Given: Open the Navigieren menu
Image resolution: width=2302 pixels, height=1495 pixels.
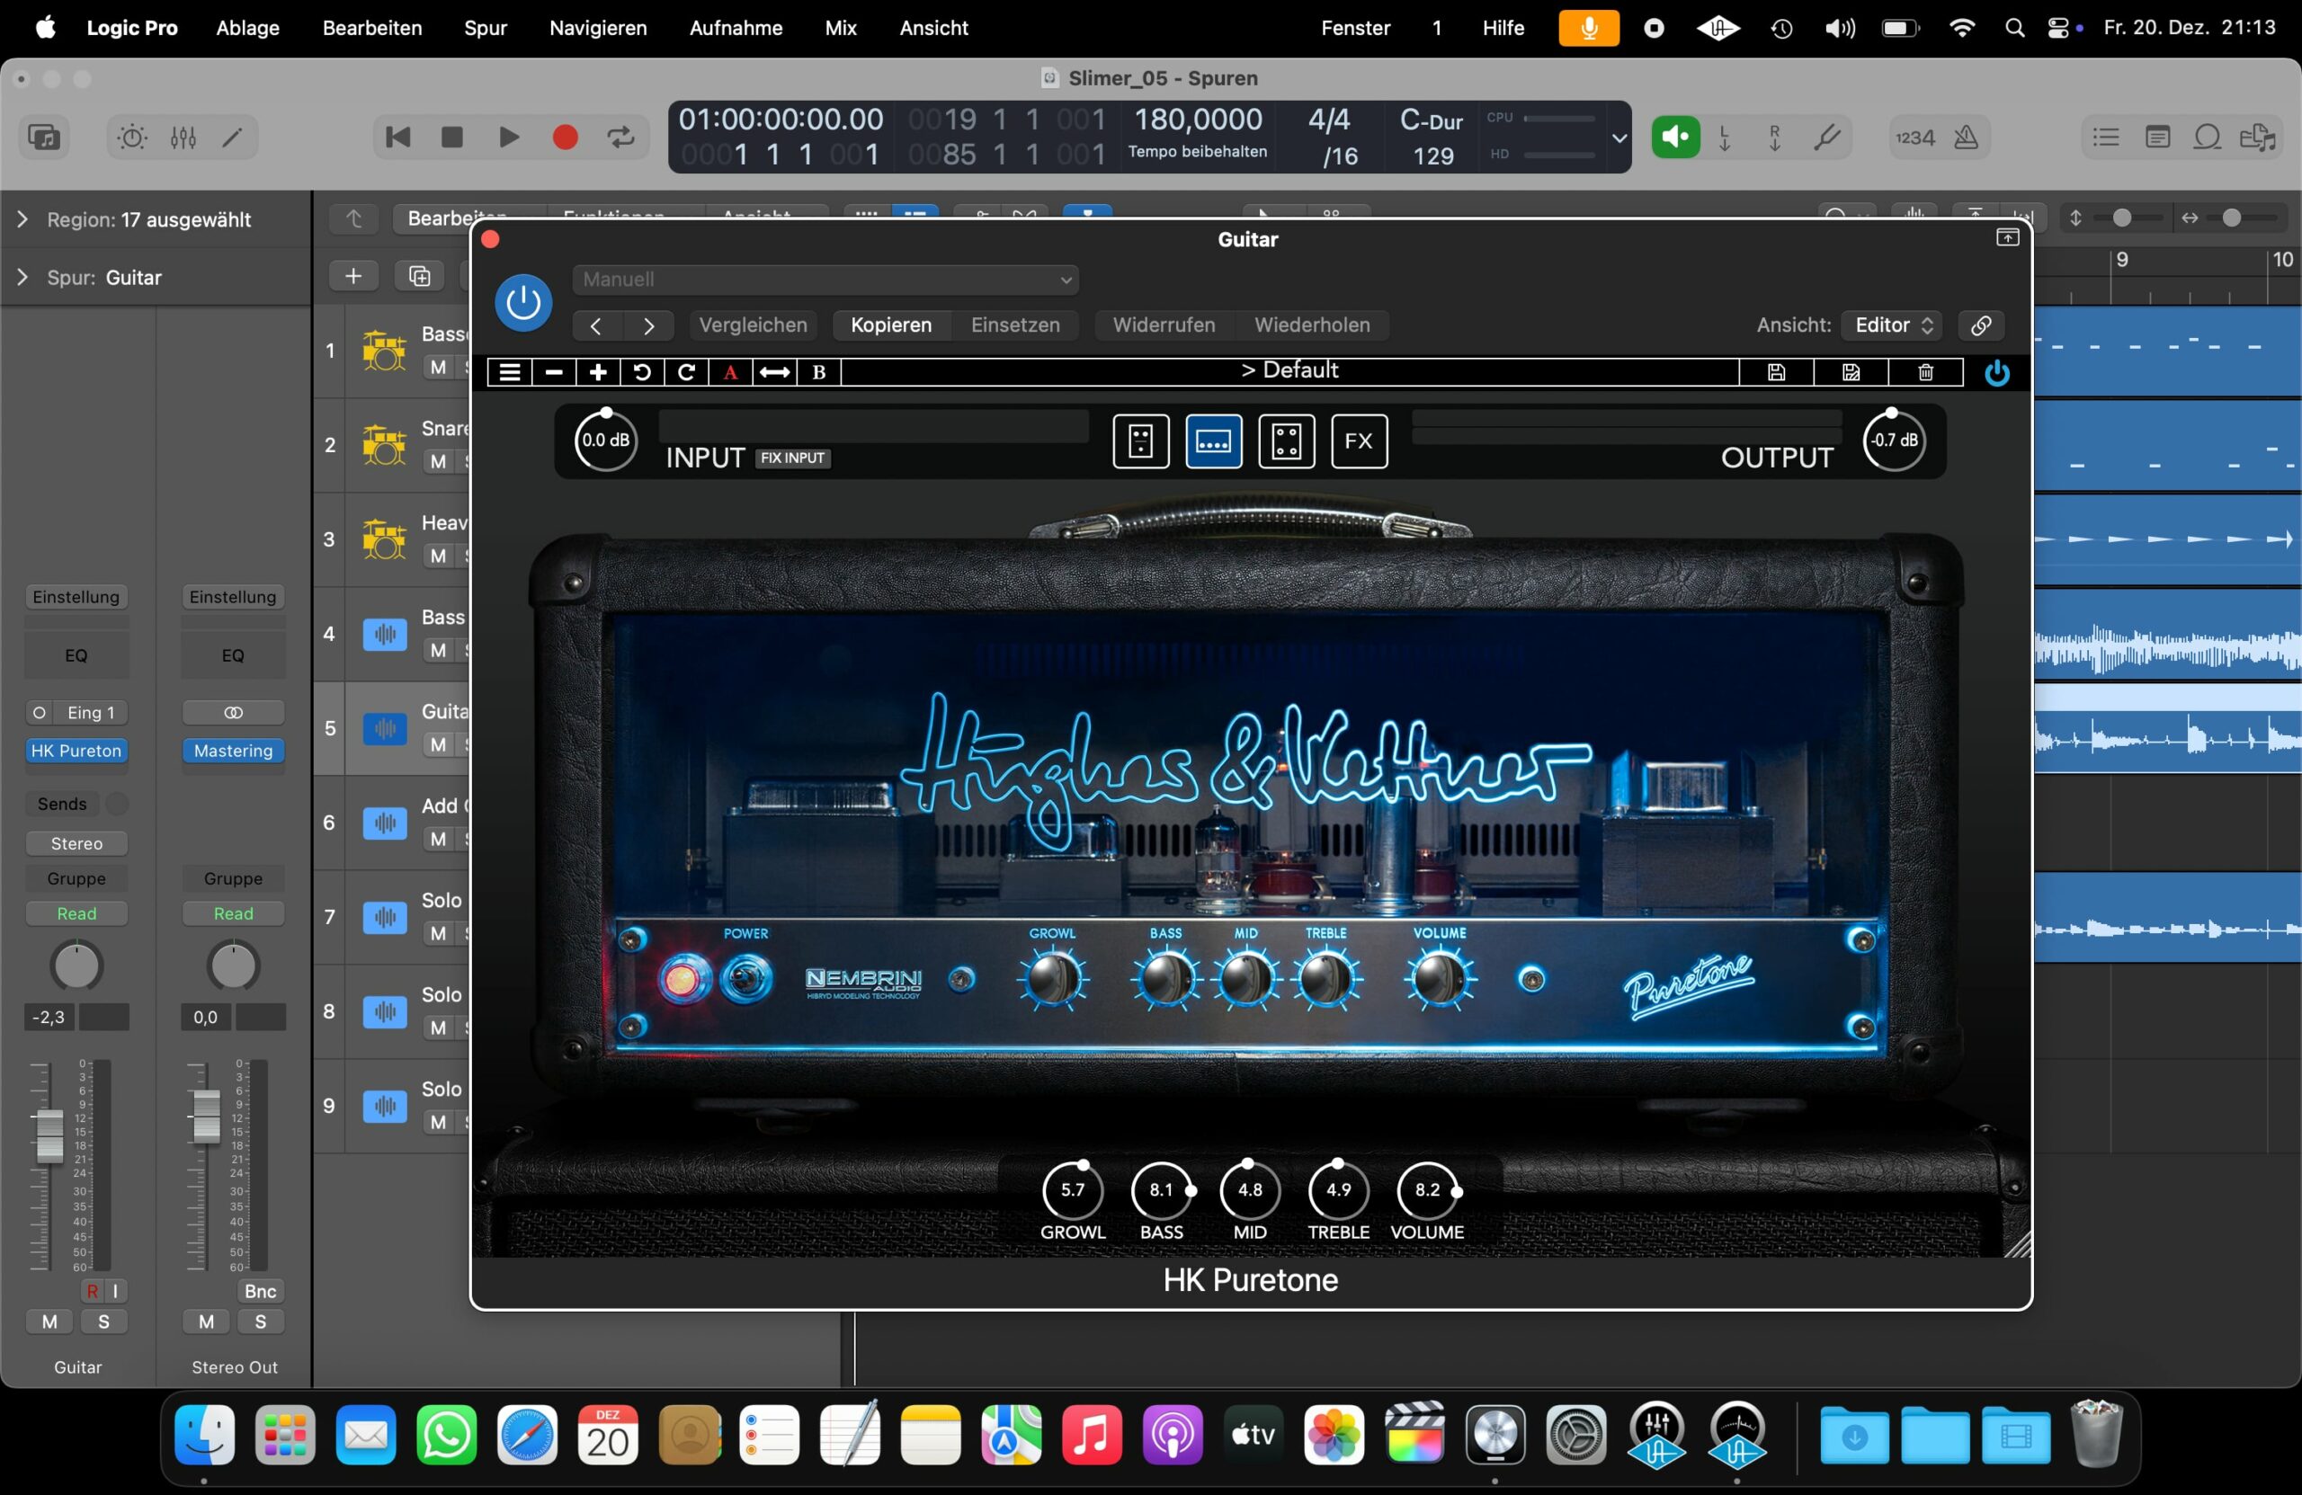Looking at the screenshot, I should (599, 28).
